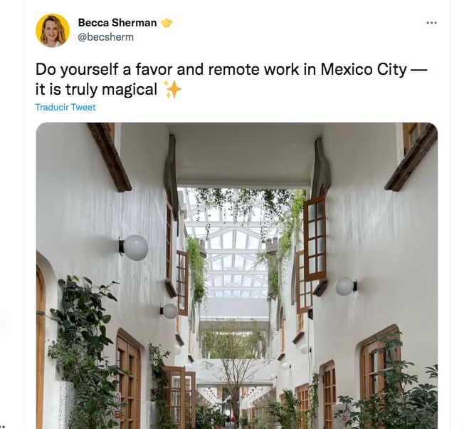Select the text it is truly magical

tap(96, 90)
